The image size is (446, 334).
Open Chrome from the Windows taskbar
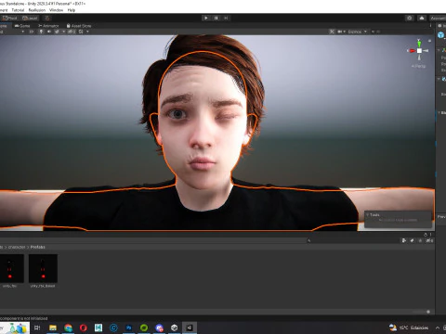[x=68, y=328]
